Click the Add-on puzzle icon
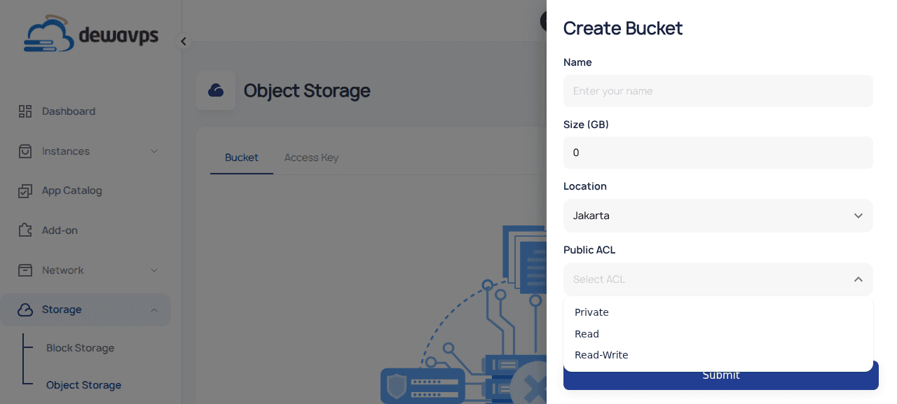This screenshot has height=404, width=897. tap(25, 230)
